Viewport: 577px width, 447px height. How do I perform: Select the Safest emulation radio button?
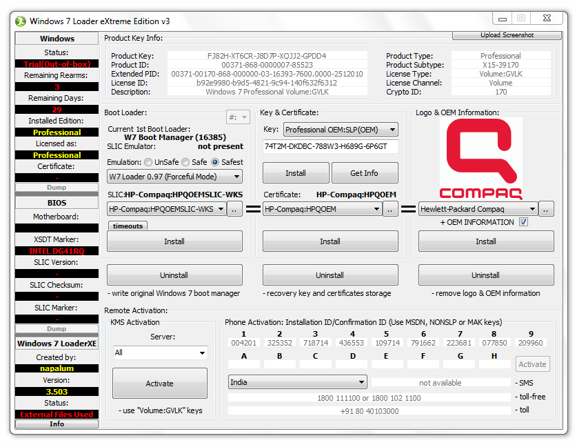coord(215,162)
